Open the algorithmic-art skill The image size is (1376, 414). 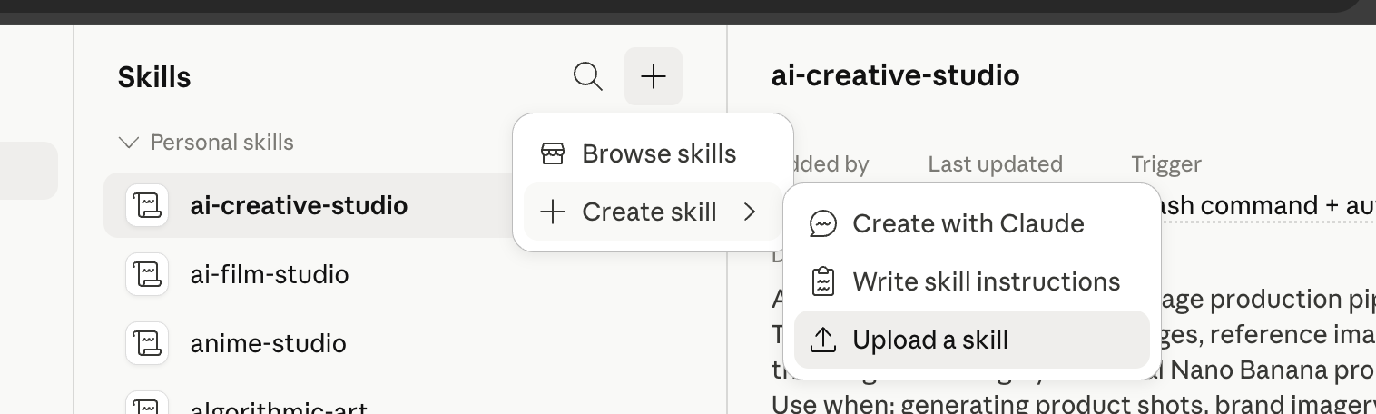279,408
